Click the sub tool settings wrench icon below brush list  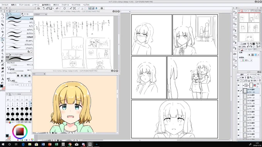(29, 51)
